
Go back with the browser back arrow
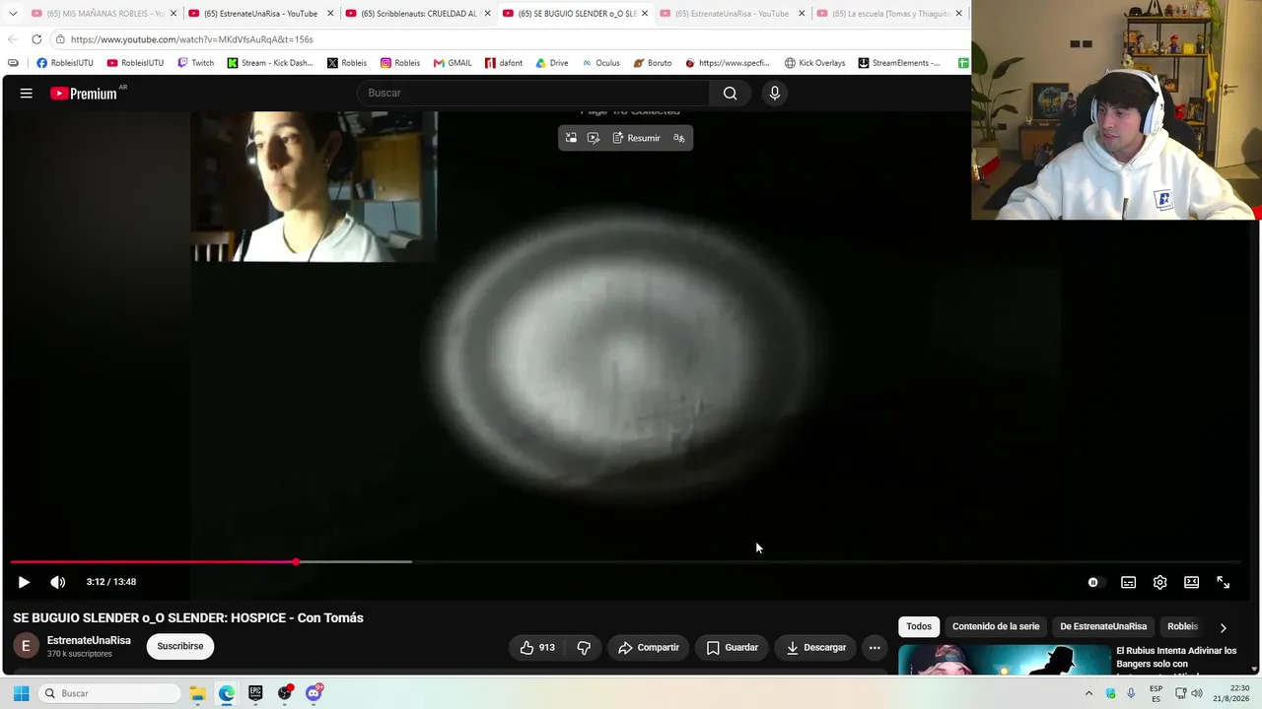tap(13, 39)
